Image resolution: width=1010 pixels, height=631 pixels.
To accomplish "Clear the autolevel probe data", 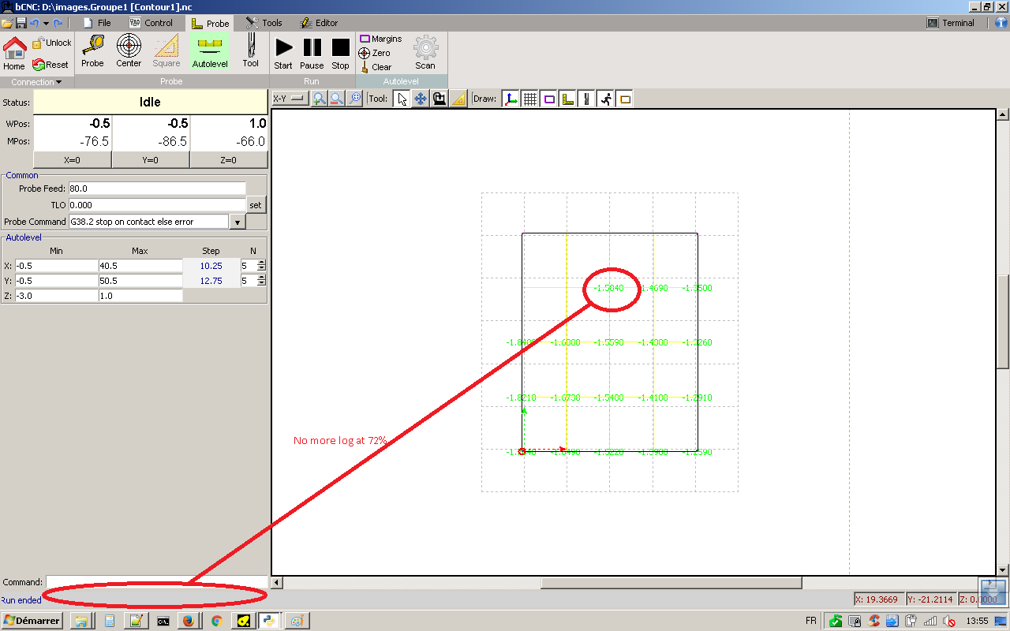I will (x=376, y=67).
